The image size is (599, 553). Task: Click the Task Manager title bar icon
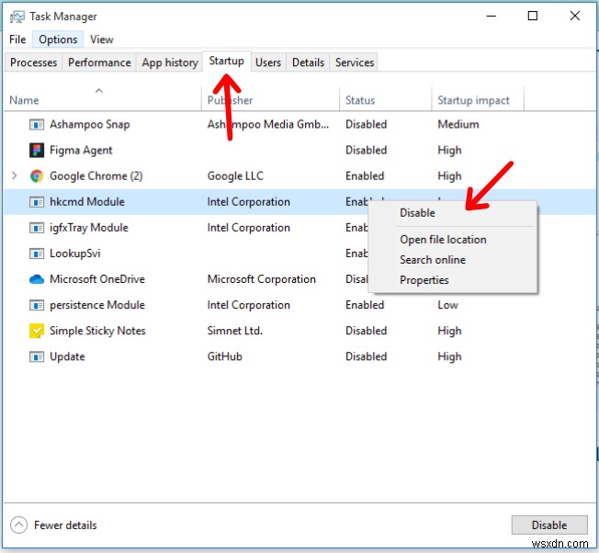[x=17, y=17]
